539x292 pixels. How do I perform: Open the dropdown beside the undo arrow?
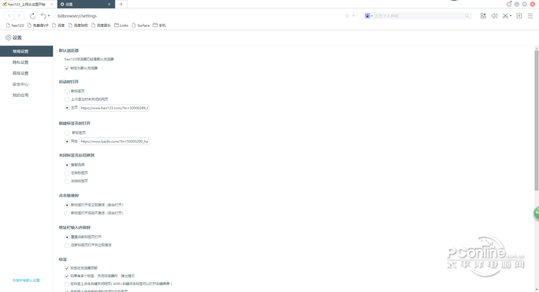click(x=49, y=16)
